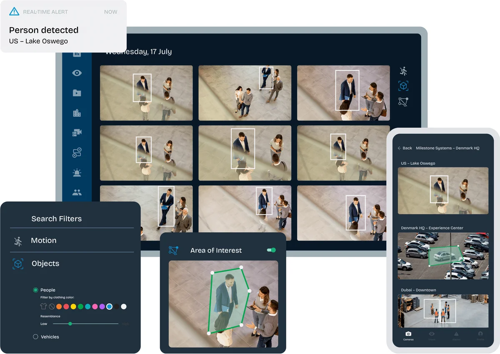Tap Back in the phone header
The width and height of the screenshot is (500, 354).
coord(405,148)
